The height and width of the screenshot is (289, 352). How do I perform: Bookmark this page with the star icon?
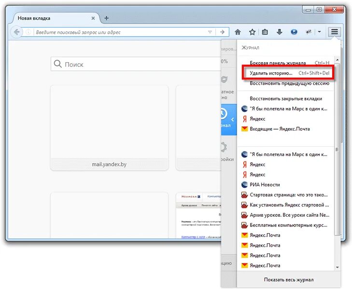point(252,32)
